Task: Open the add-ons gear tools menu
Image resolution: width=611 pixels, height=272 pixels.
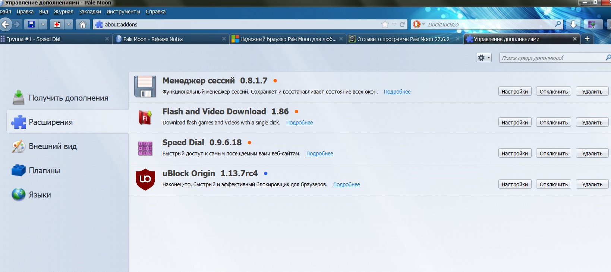Action: click(x=484, y=58)
